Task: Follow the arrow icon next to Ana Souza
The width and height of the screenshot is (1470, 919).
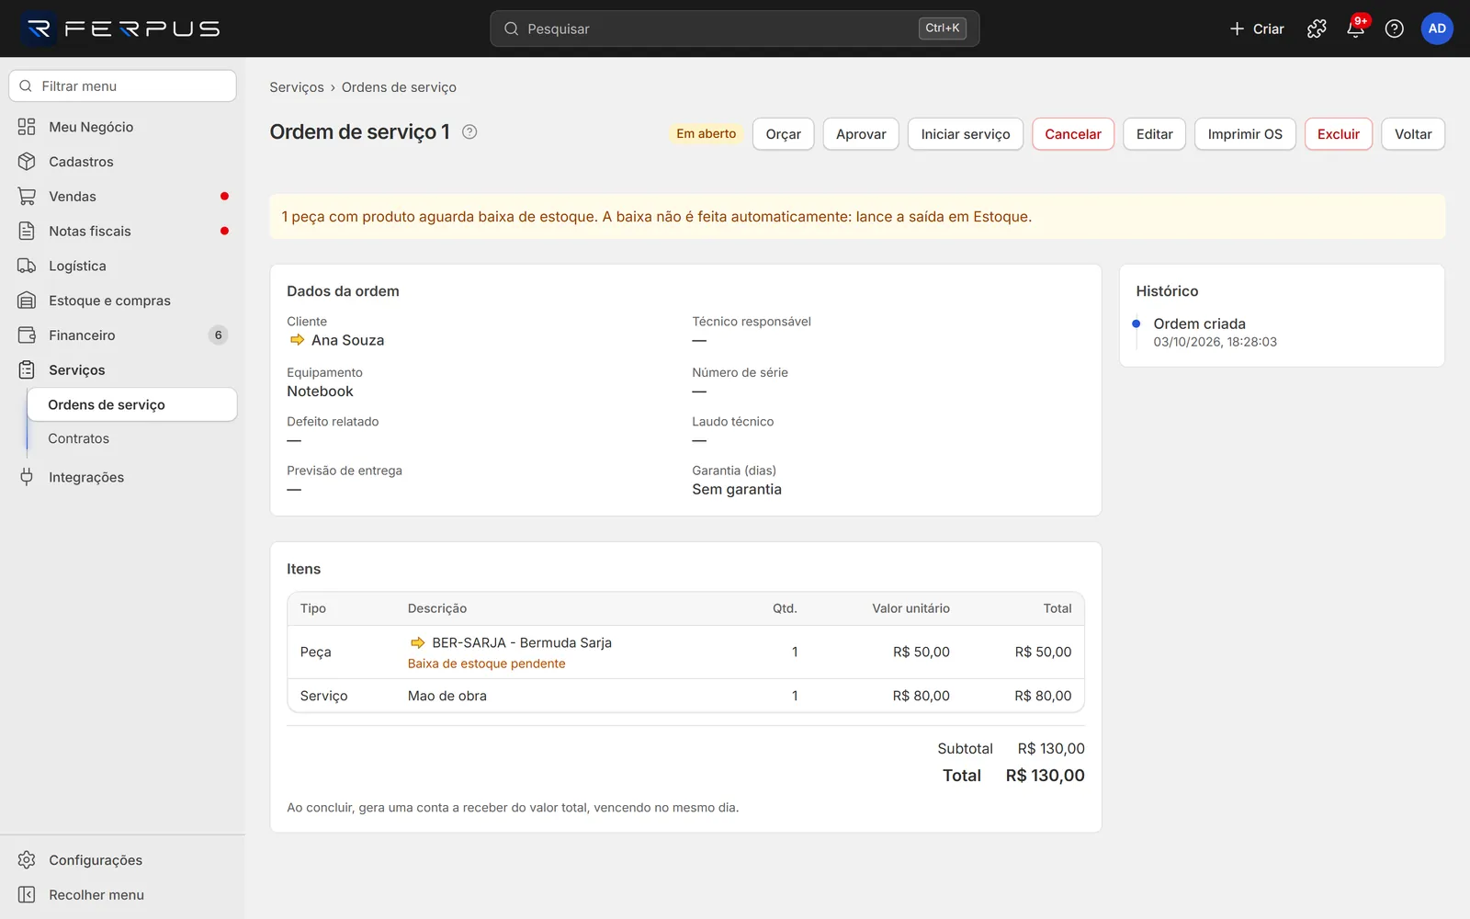Action: (x=297, y=340)
